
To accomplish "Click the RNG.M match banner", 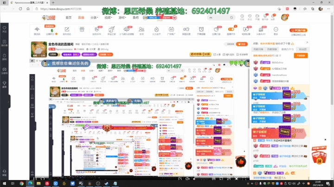I will point(160,18).
